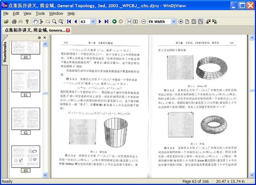Jump to the last page
The width and height of the screenshot is (256, 185).
(x=106, y=21)
